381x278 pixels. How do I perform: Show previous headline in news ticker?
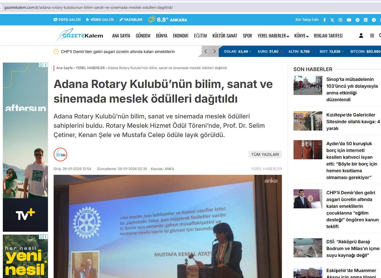click(x=206, y=51)
